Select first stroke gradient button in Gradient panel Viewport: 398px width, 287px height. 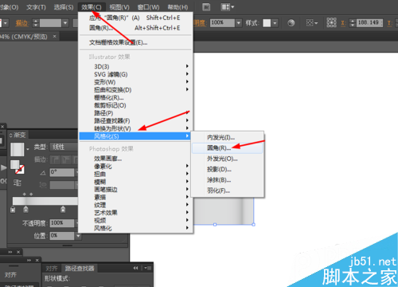55,159
